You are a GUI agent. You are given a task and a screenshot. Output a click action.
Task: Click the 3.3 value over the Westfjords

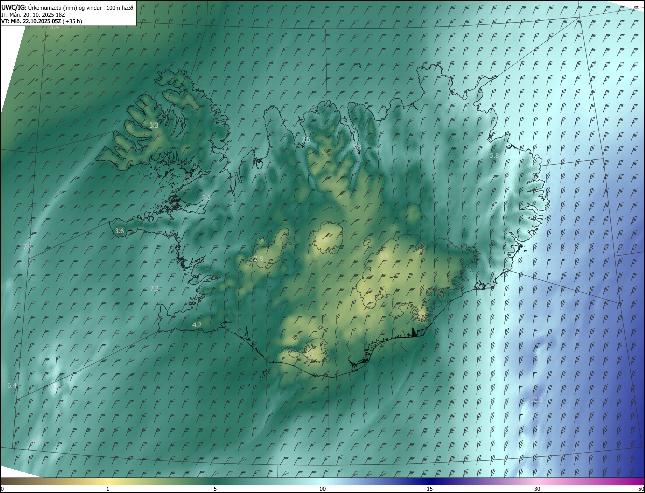154,125
